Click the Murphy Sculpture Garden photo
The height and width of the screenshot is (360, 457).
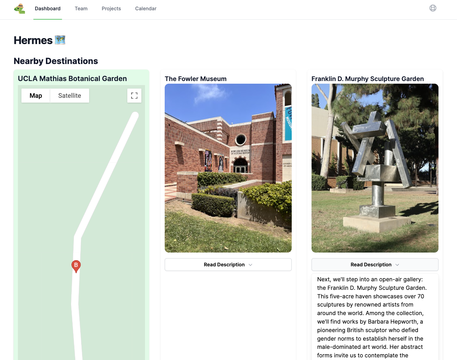point(375,168)
